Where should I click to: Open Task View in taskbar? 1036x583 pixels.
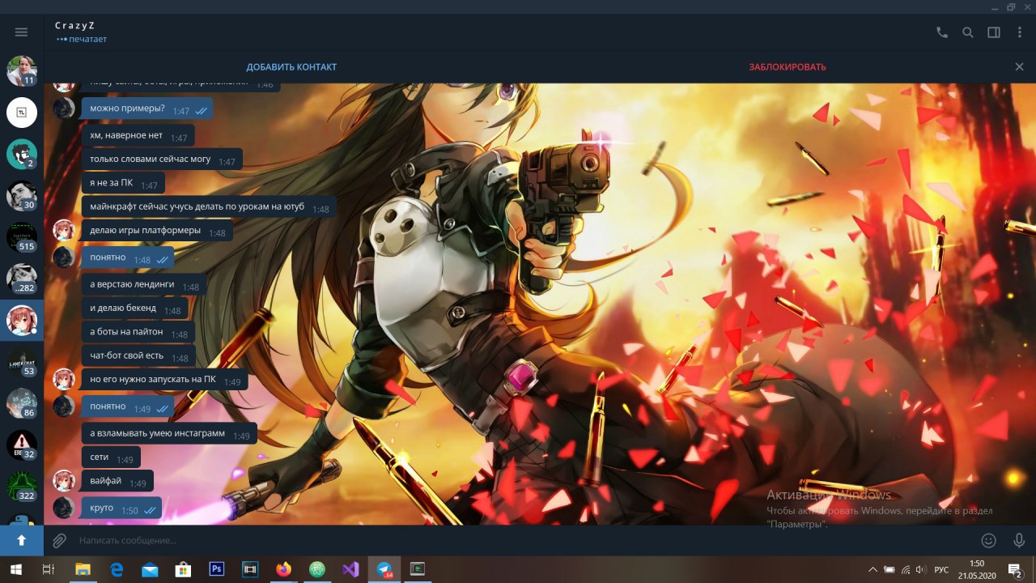[x=48, y=569]
